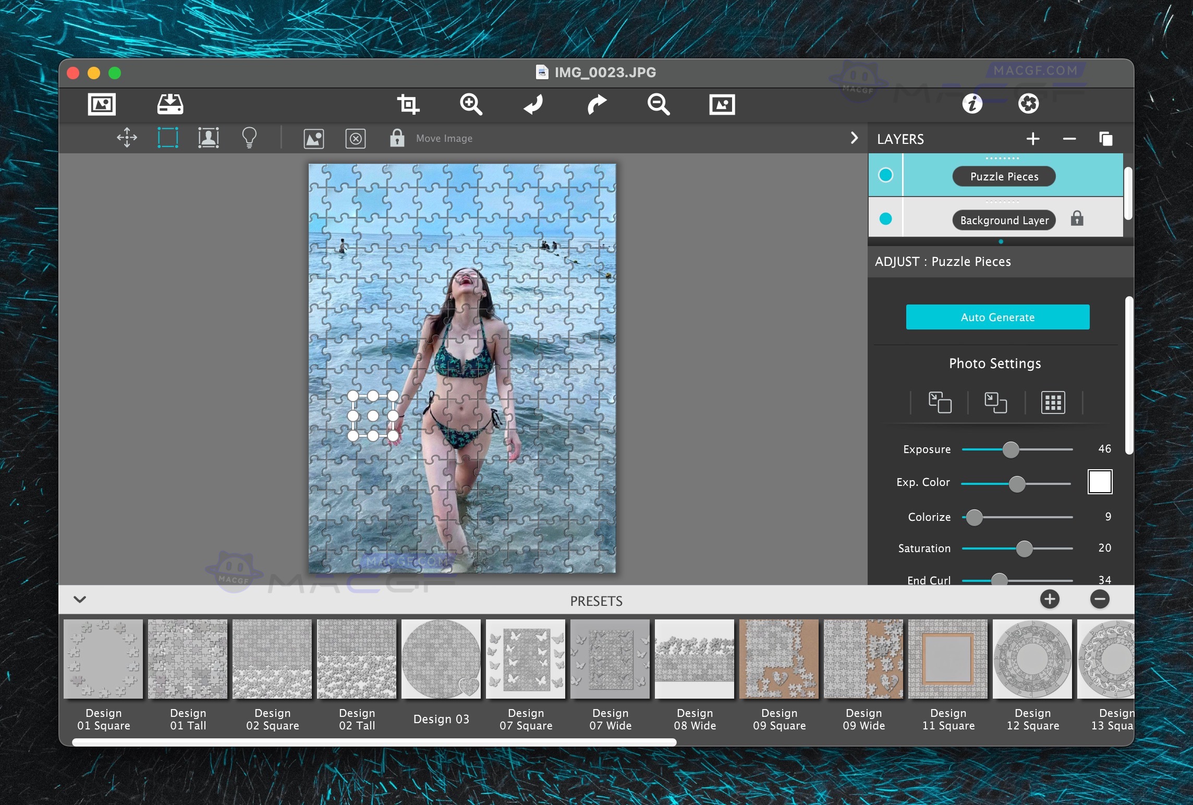Expand the toolbar options with the right chevron
This screenshot has width=1193, height=805.
point(854,138)
